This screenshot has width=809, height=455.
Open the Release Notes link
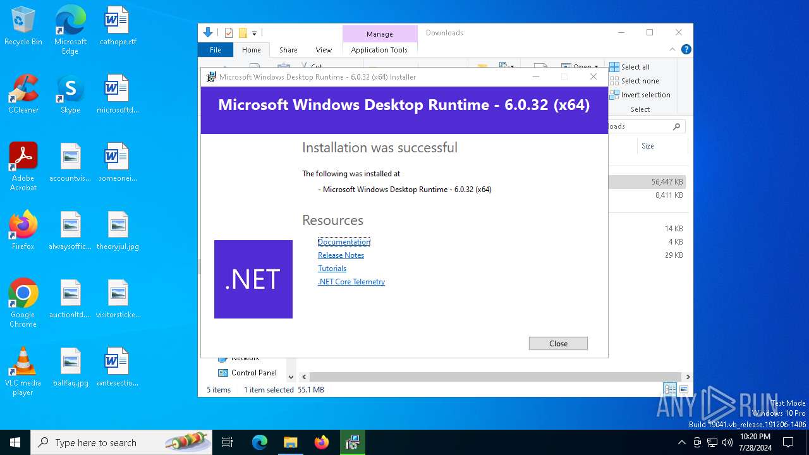[x=341, y=255]
